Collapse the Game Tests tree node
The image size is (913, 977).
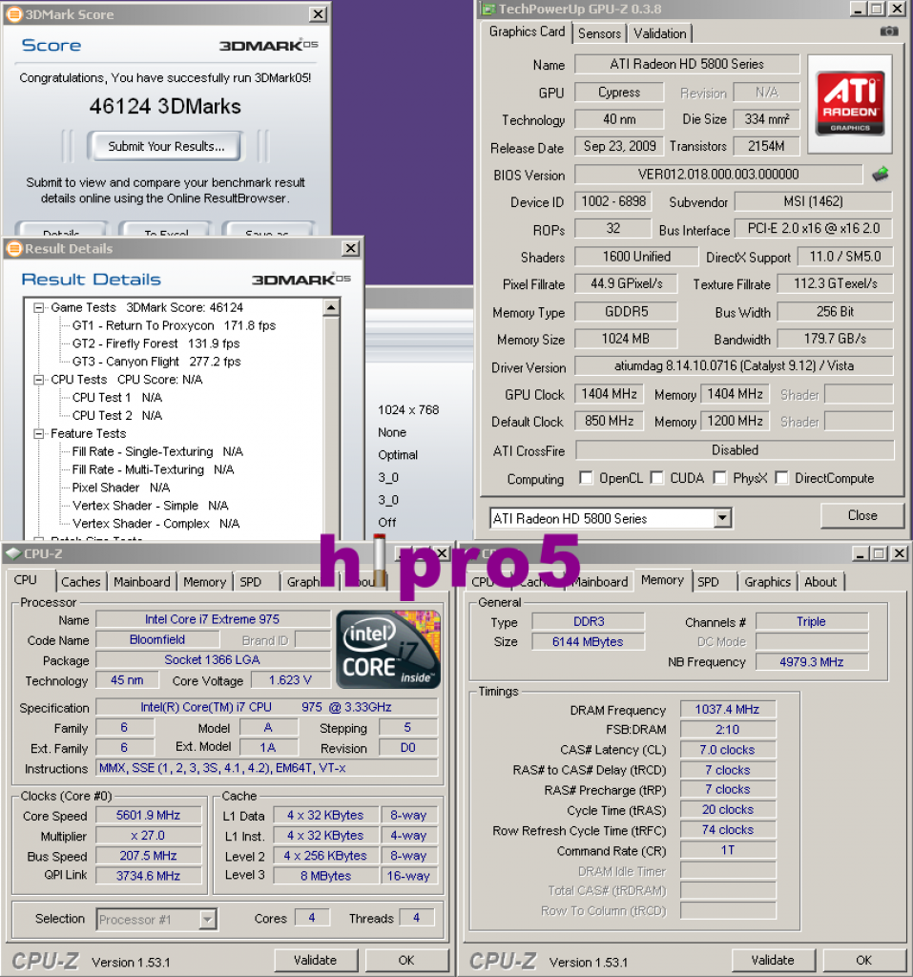[39, 308]
